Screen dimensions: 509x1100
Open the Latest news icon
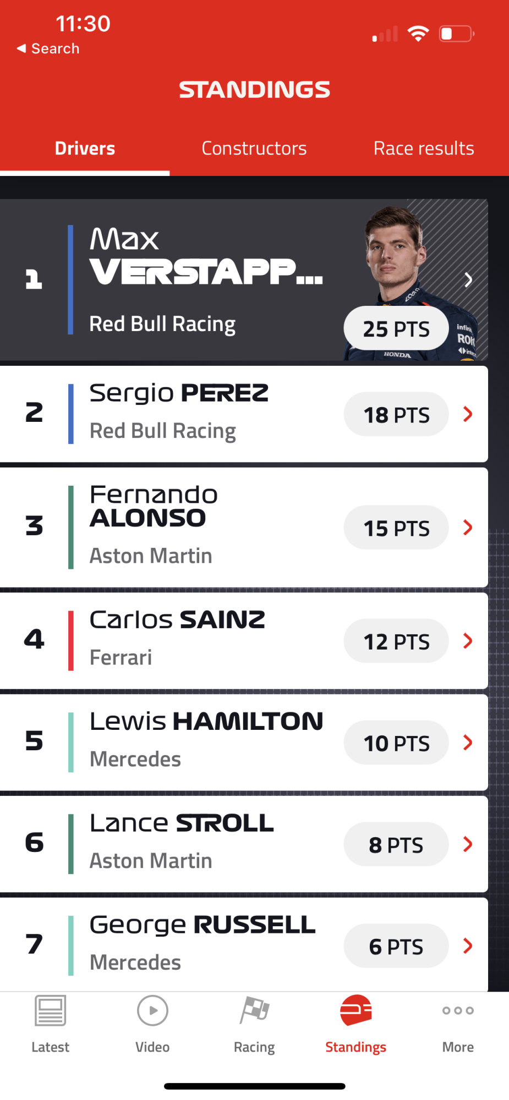click(x=50, y=1010)
